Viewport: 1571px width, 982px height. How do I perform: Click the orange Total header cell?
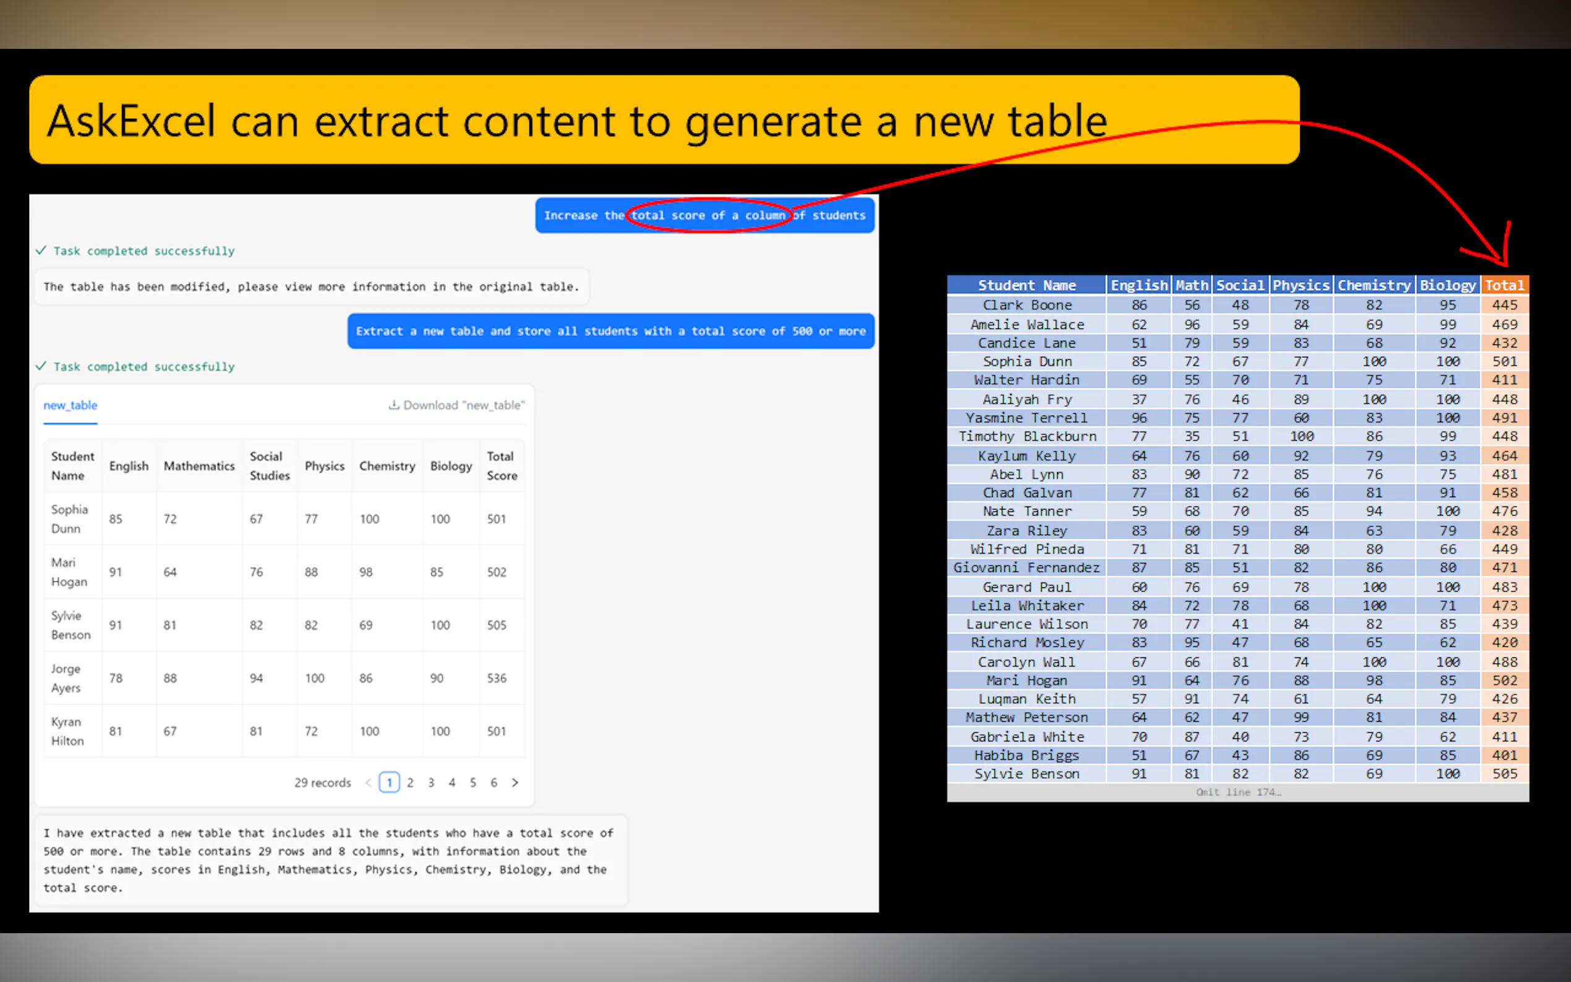(1504, 285)
